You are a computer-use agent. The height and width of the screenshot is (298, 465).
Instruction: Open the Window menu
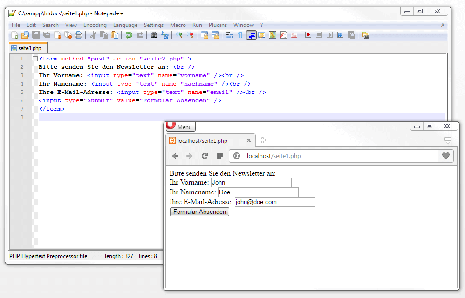click(x=244, y=25)
